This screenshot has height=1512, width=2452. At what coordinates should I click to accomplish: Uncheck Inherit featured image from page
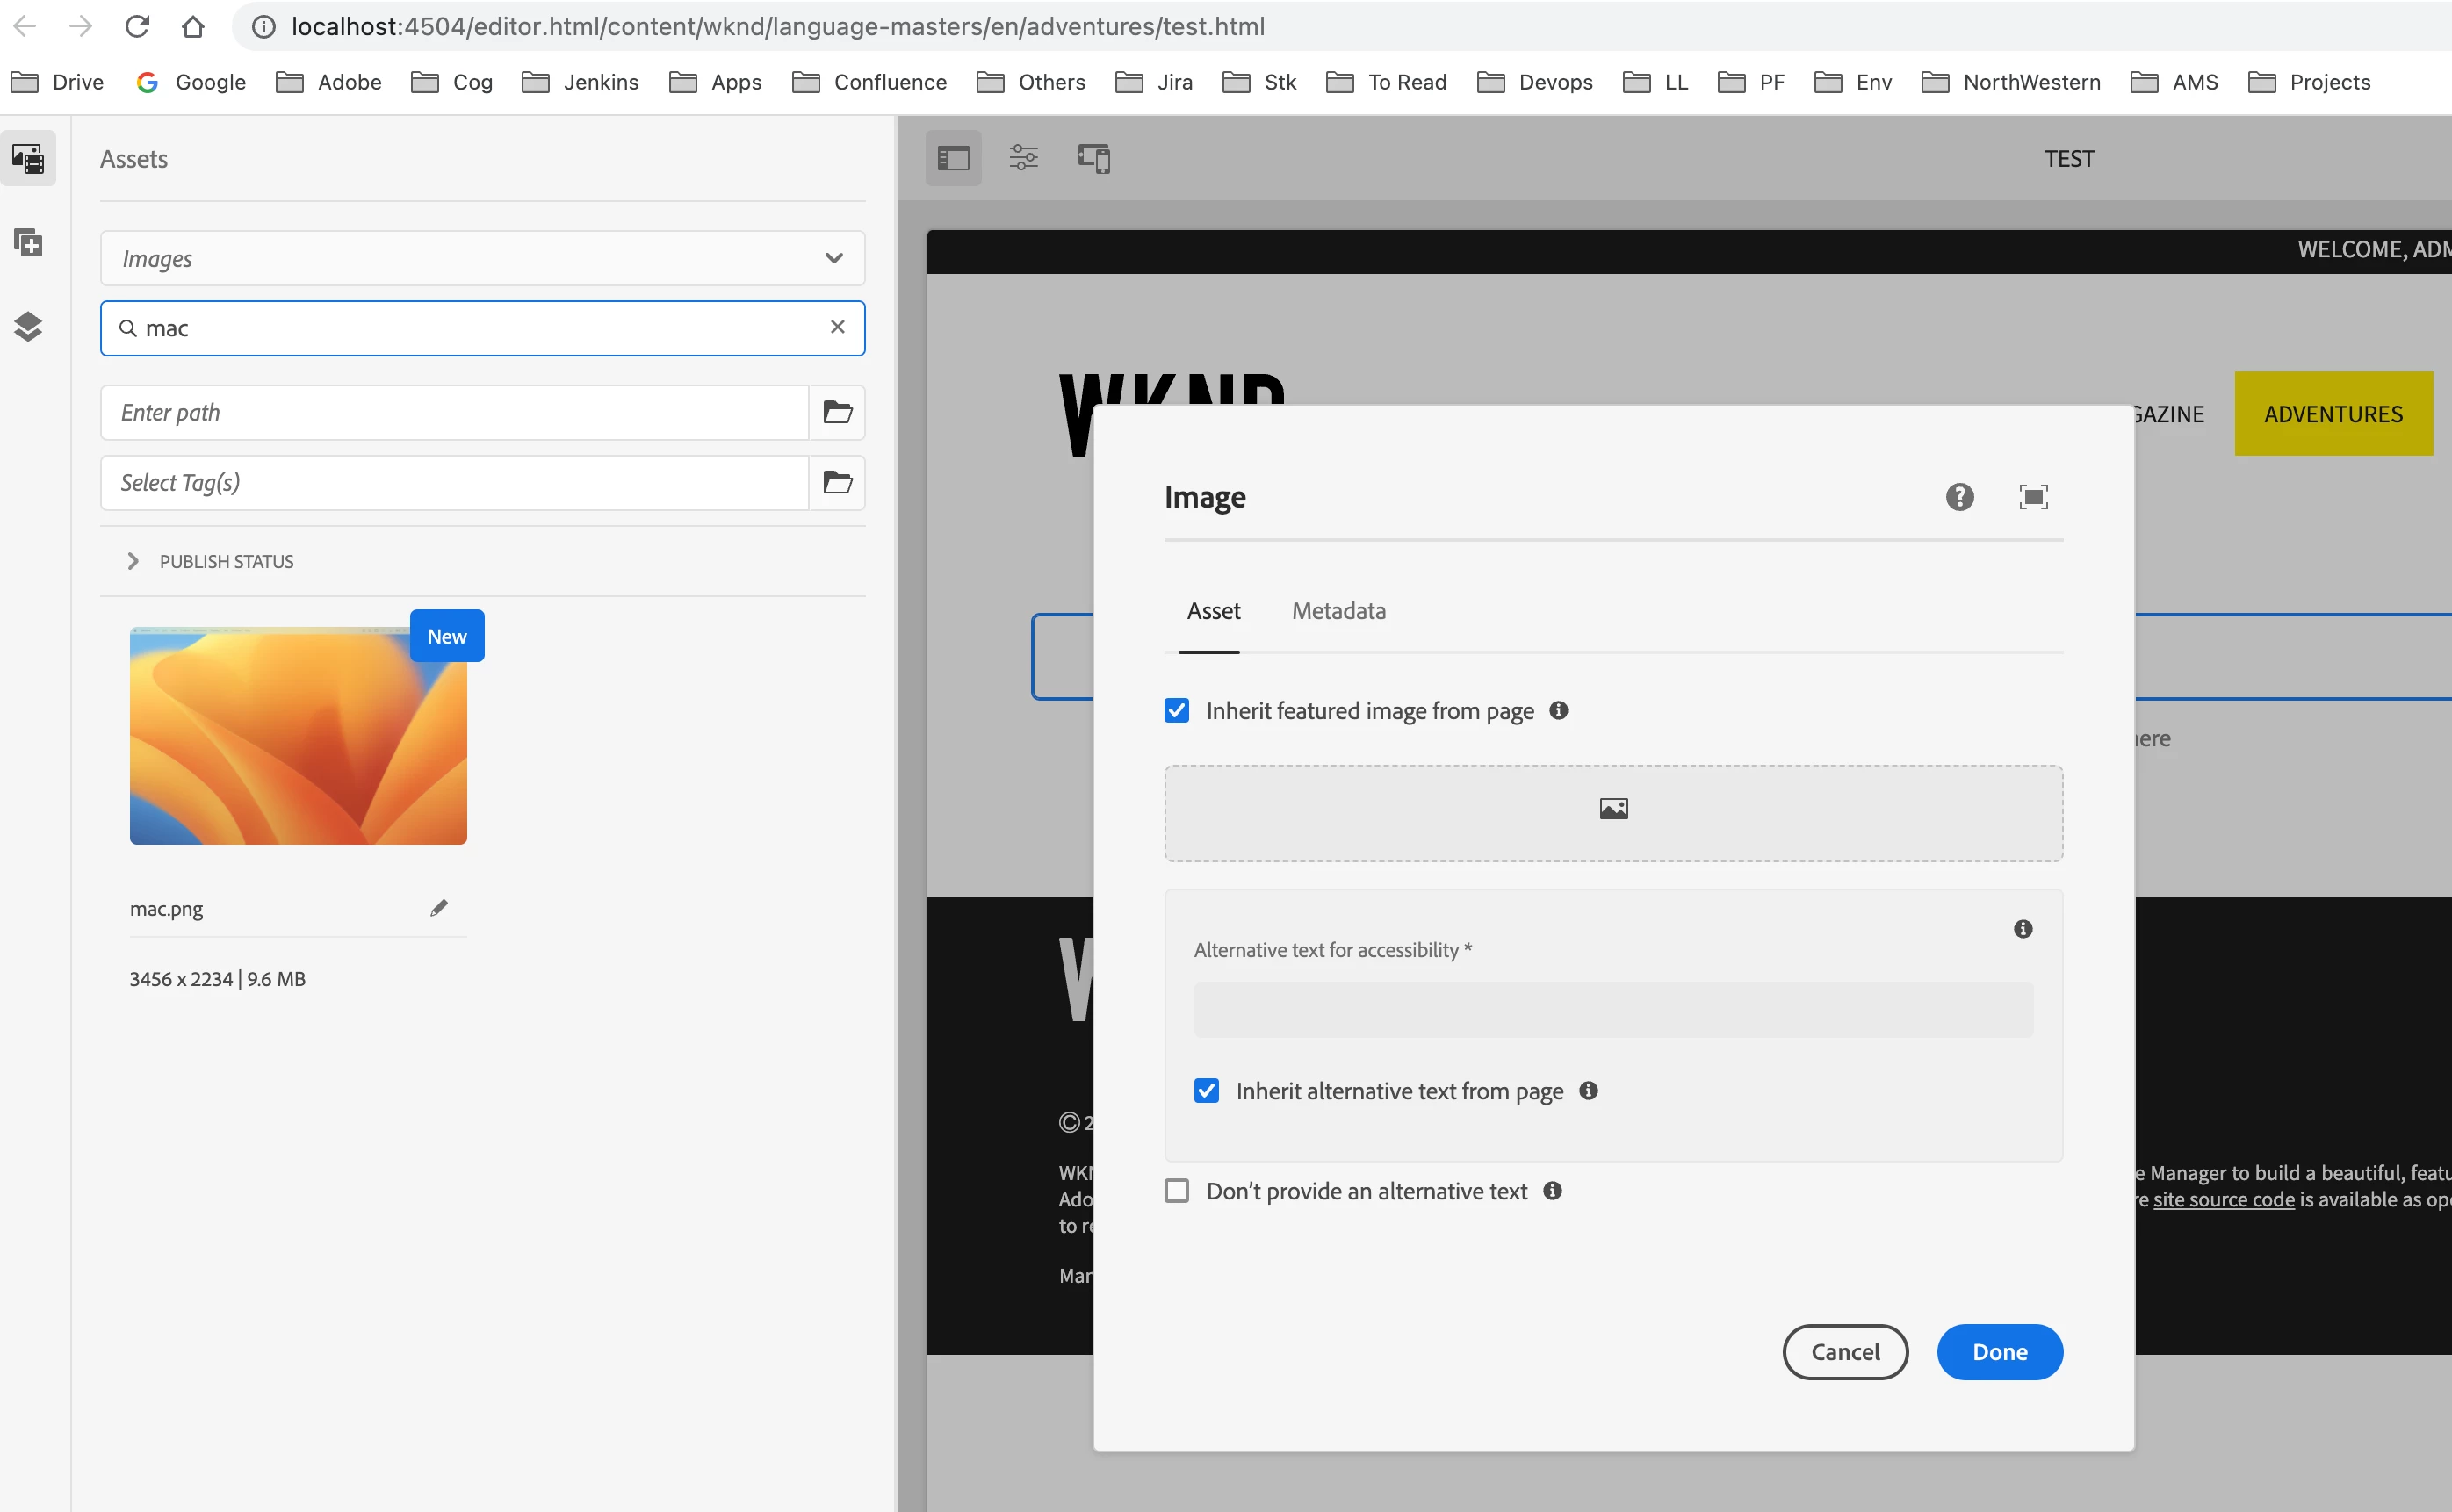1177,711
